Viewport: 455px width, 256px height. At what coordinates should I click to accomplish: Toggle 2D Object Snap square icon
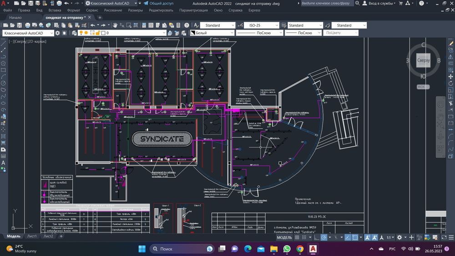(355, 237)
